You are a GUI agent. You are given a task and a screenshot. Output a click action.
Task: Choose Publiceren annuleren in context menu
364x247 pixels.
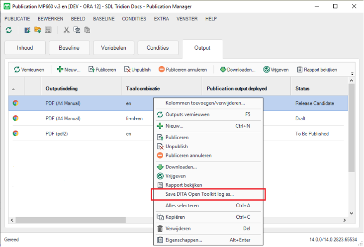208,156
